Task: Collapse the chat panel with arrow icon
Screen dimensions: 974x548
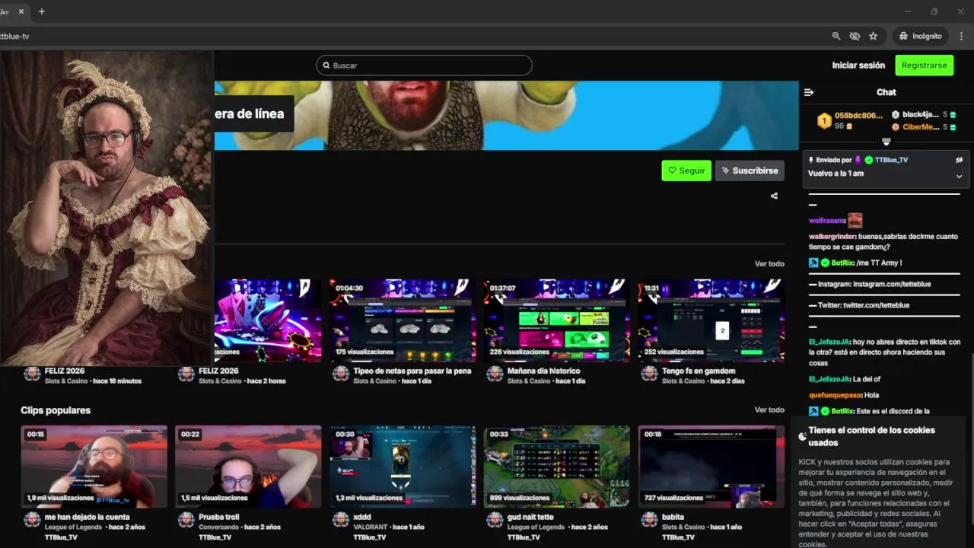Action: tap(809, 92)
